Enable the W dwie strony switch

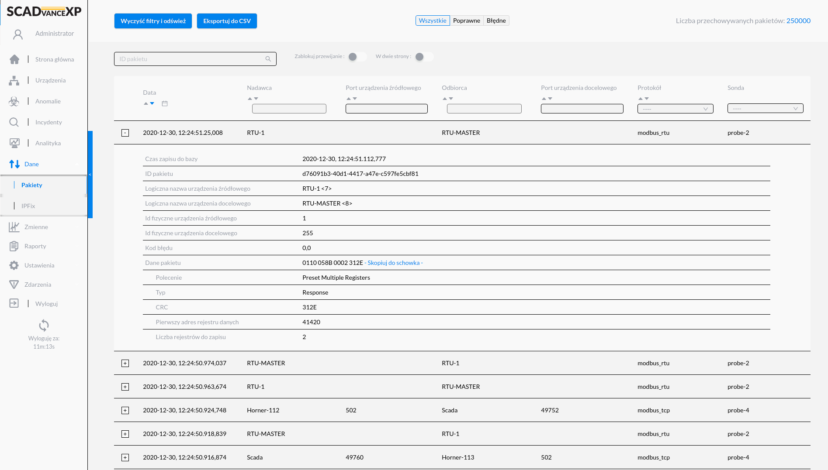(x=423, y=57)
